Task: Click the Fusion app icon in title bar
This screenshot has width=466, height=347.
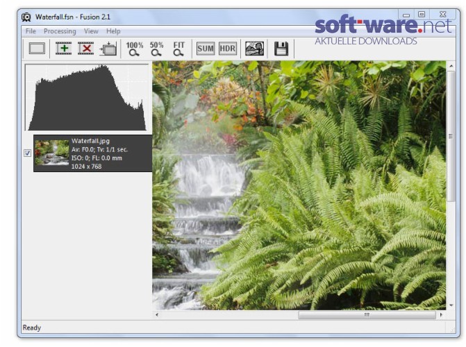Action: click(x=26, y=17)
